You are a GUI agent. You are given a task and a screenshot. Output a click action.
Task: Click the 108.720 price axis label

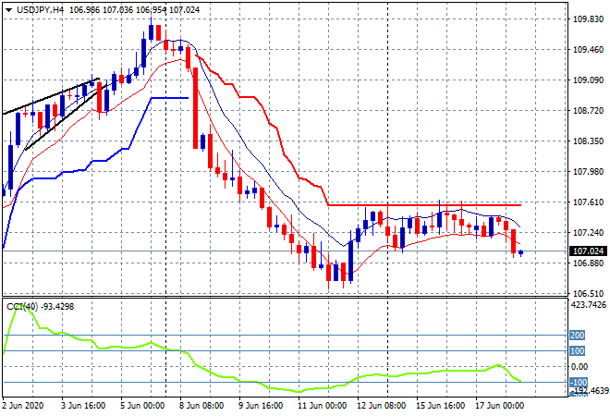pyautogui.click(x=588, y=111)
